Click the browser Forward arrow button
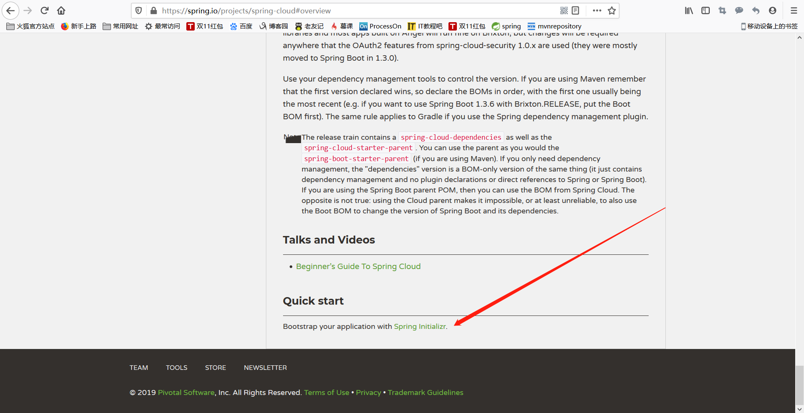This screenshot has height=413, width=804. 28,10
